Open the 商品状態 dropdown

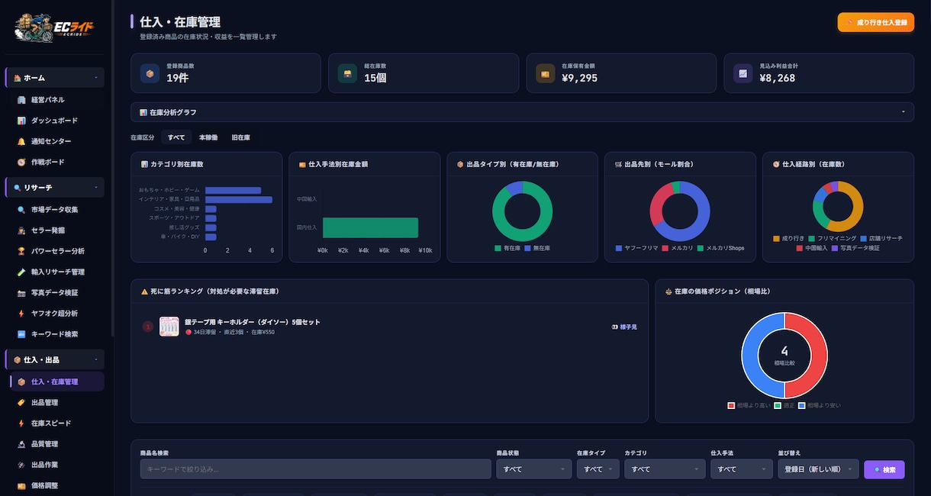click(x=533, y=469)
